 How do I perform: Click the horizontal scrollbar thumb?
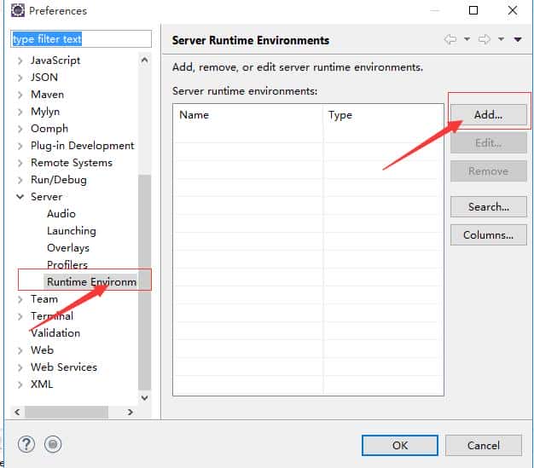pyautogui.click(x=67, y=413)
